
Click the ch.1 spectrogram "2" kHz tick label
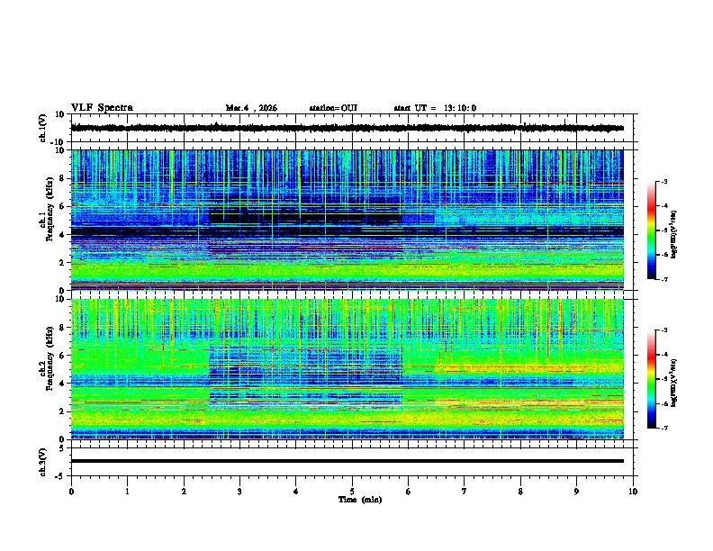pyautogui.click(x=62, y=262)
